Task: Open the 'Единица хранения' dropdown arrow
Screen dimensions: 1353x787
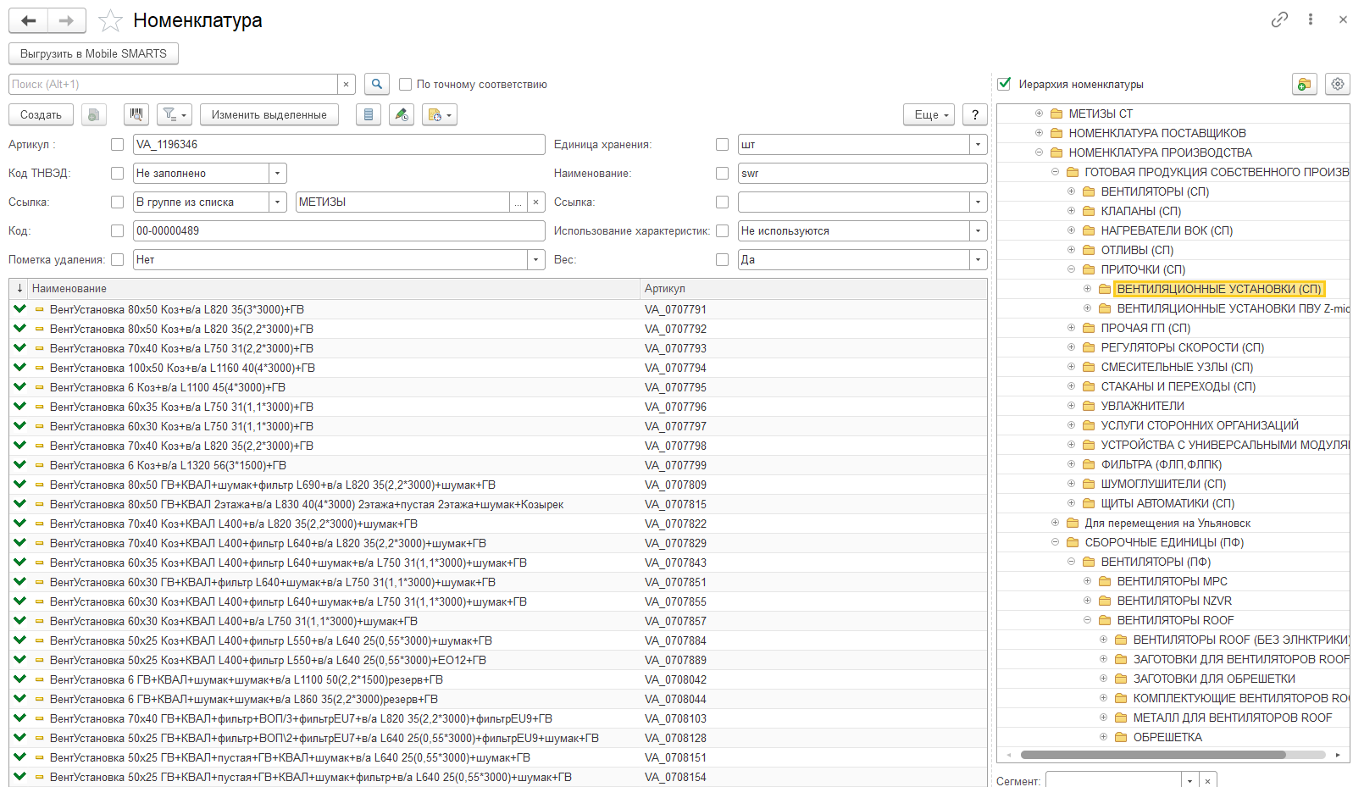Action: (978, 145)
